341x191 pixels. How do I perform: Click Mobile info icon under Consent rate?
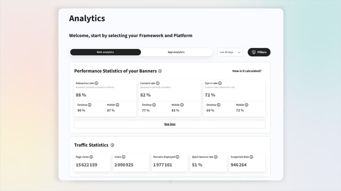182,105
